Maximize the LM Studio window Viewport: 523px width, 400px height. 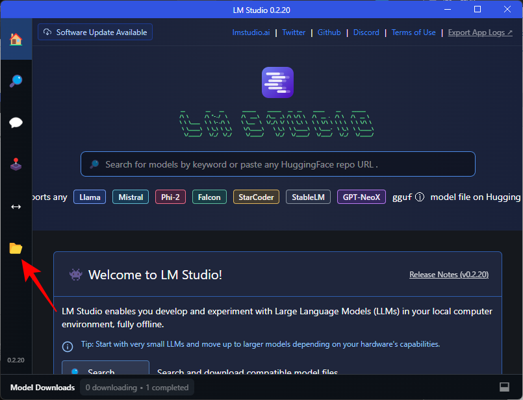(478, 9)
